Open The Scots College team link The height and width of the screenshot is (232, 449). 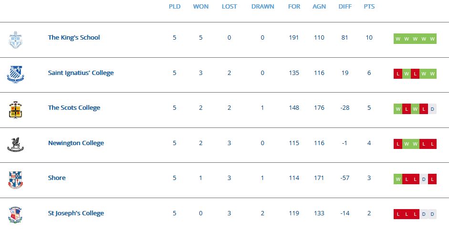point(74,108)
